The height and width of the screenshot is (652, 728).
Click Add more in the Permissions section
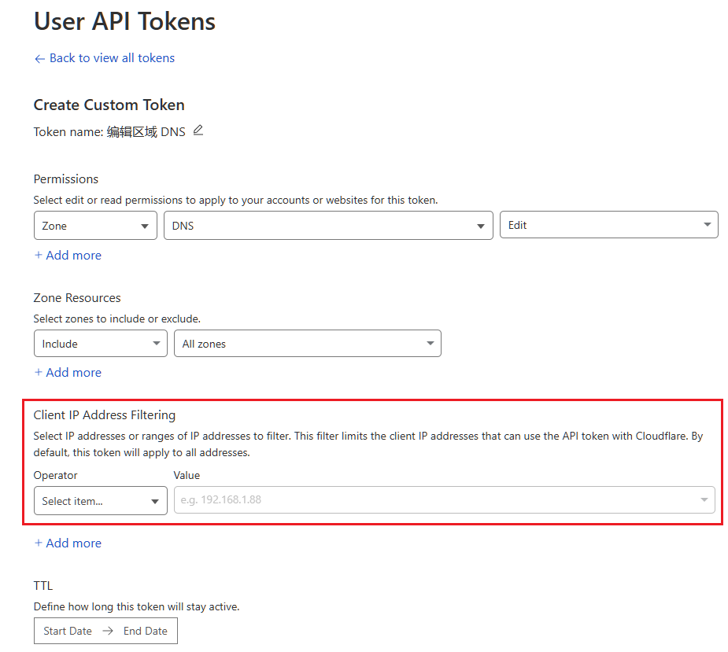[74, 255]
